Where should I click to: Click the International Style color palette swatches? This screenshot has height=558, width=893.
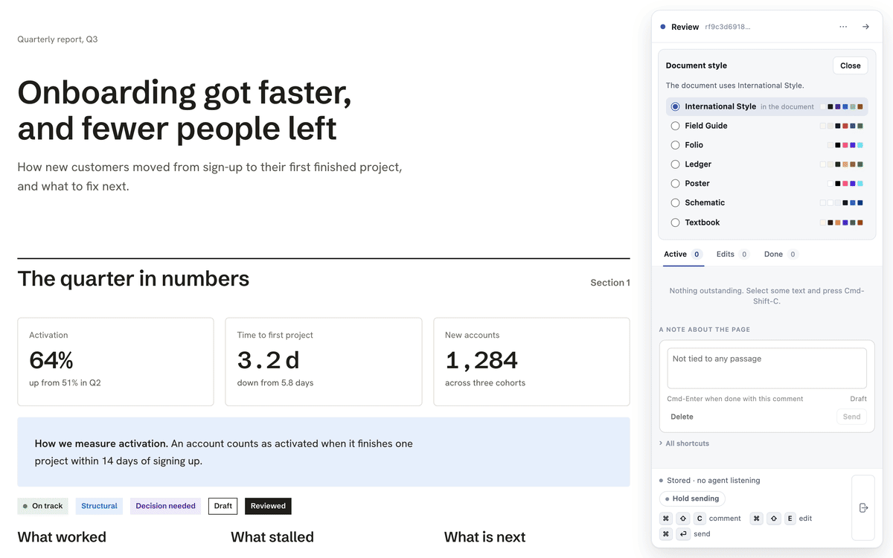pyautogui.click(x=842, y=106)
